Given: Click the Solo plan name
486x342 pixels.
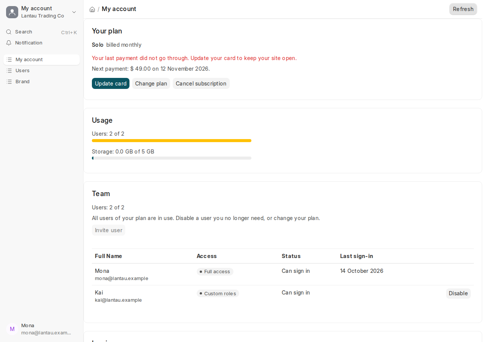Looking at the screenshot, I should 98,45.
